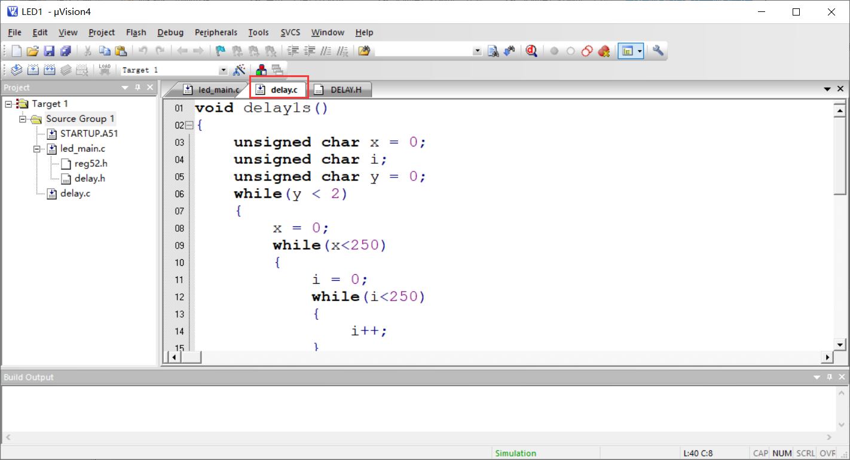Close the Project panel
The width and height of the screenshot is (850, 460).
tap(150, 88)
